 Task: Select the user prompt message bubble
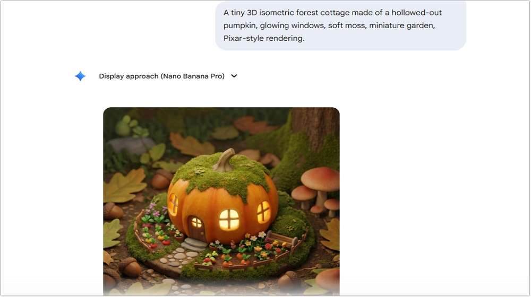340,25
